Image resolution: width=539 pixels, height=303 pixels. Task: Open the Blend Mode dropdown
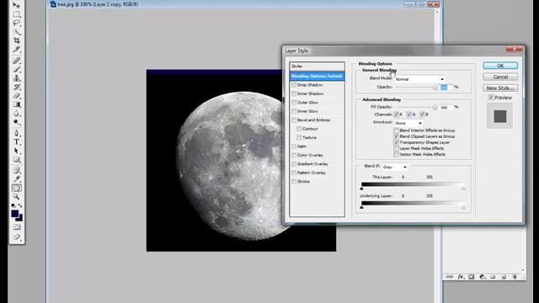click(x=419, y=79)
